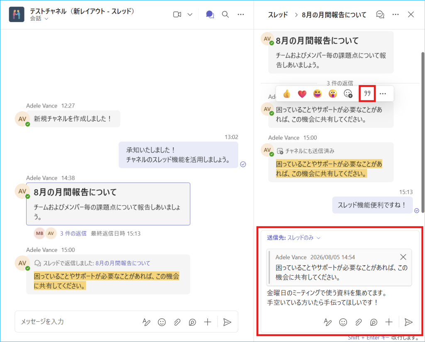The width and height of the screenshot is (425, 342).
Task: Click thread title 8月の月間報告について in header
Action: (x=334, y=15)
